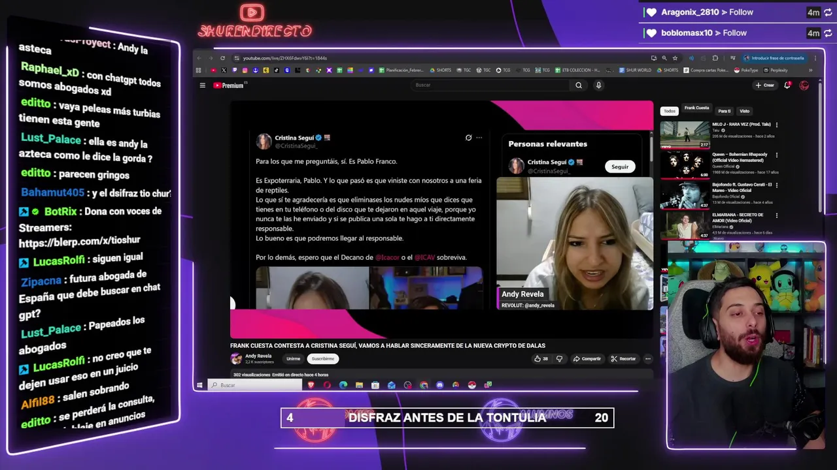Click the browser address bar URL
The width and height of the screenshot is (837, 470).
(285, 58)
